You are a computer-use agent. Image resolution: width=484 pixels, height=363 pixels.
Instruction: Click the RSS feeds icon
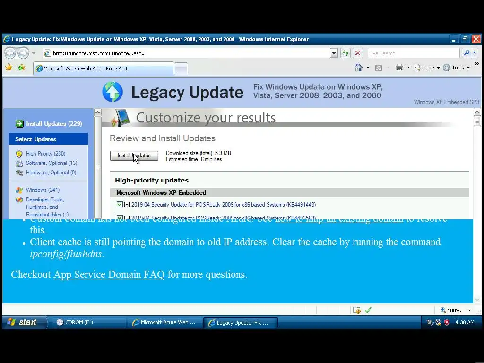point(379,68)
